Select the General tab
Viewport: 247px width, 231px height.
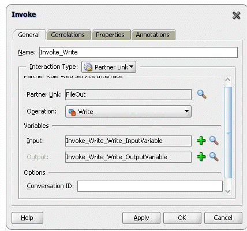click(29, 35)
